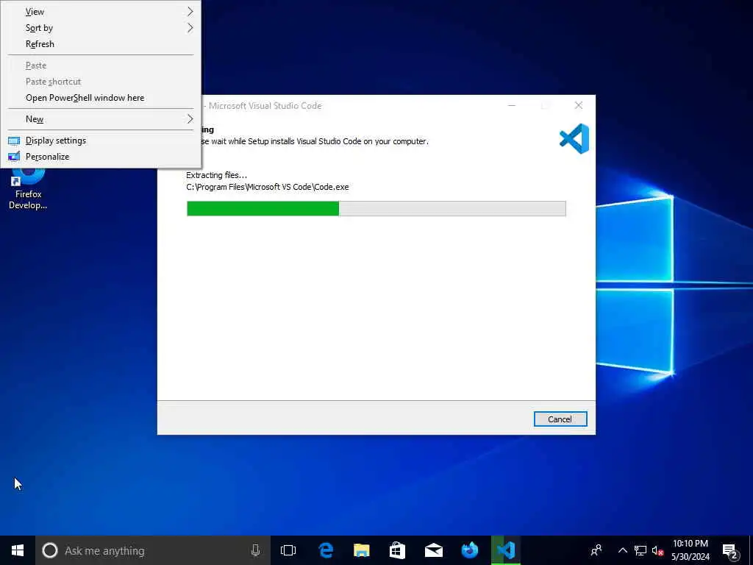Screen dimensions: 753x565
Task: Switch to VS Code setup taskbar icon
Action: (506, 550)
